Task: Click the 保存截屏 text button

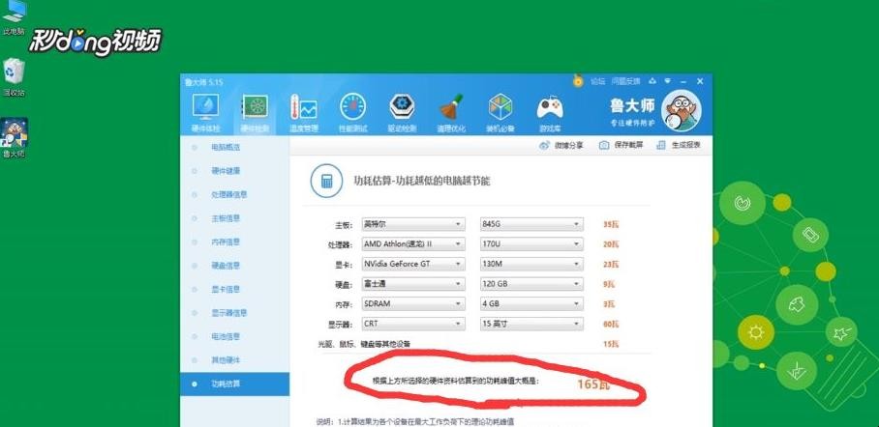Action: pyautogui.click(x=628, y=145)
